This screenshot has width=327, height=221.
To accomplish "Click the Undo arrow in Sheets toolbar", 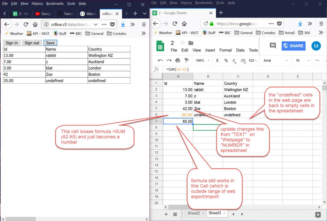I will tap(160, 60).
